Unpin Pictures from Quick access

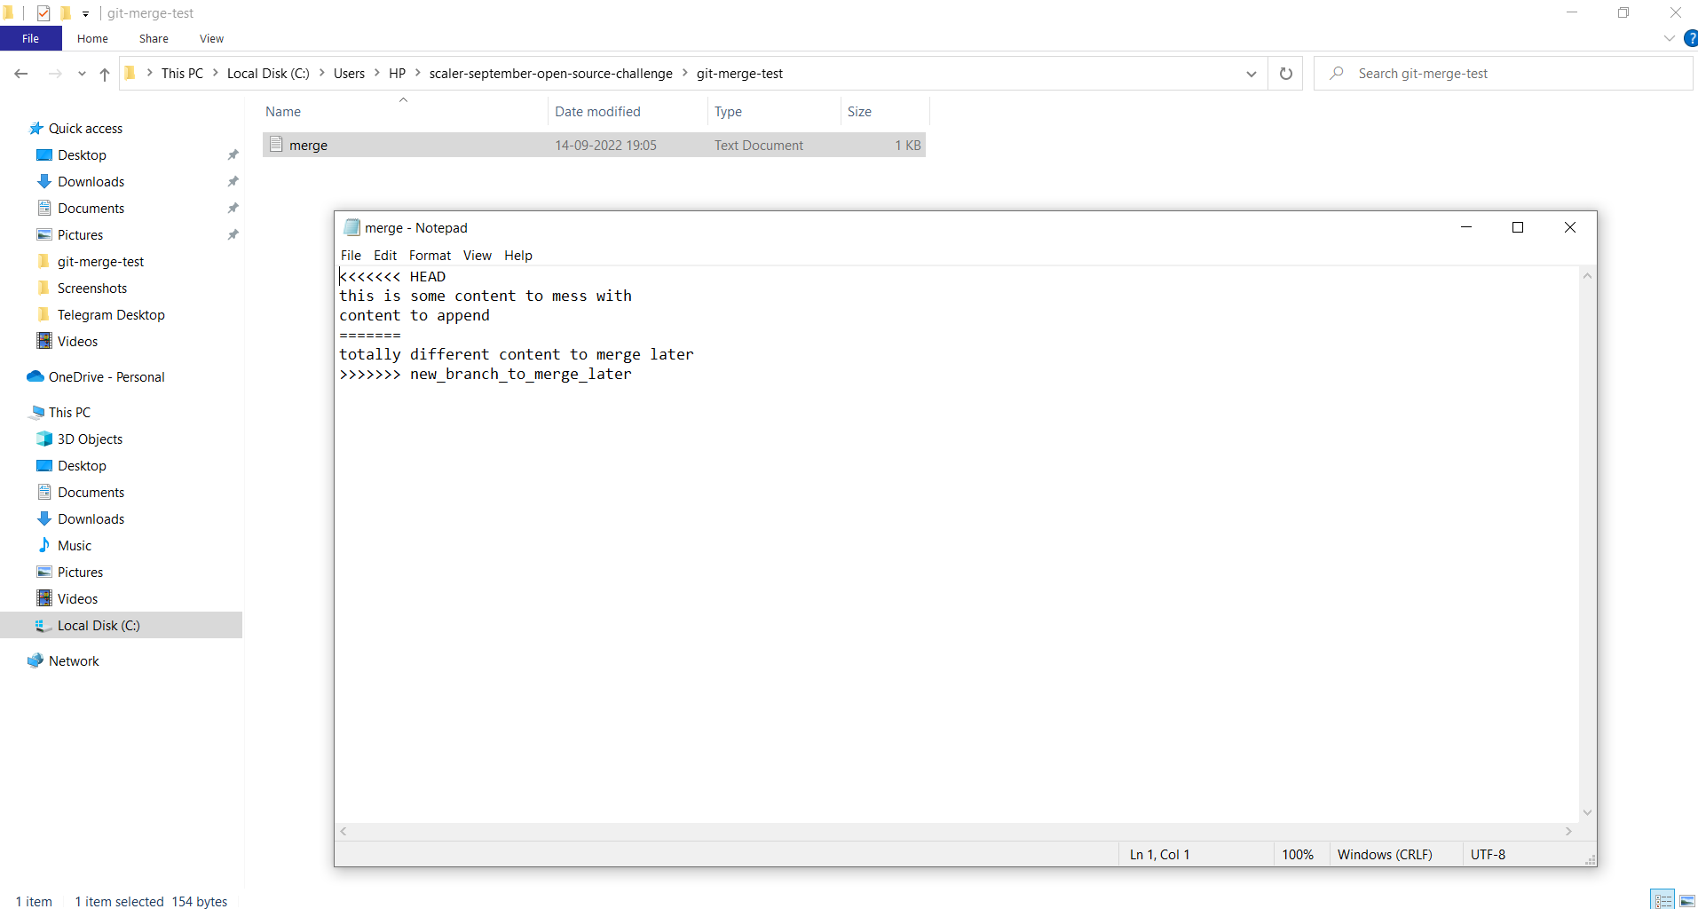coord(233,234)
